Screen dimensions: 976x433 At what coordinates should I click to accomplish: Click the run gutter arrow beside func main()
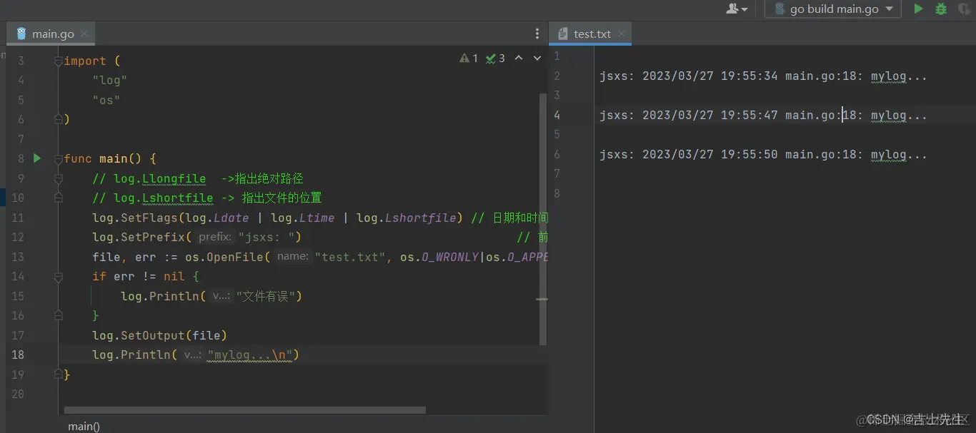(x=37, y=158)
